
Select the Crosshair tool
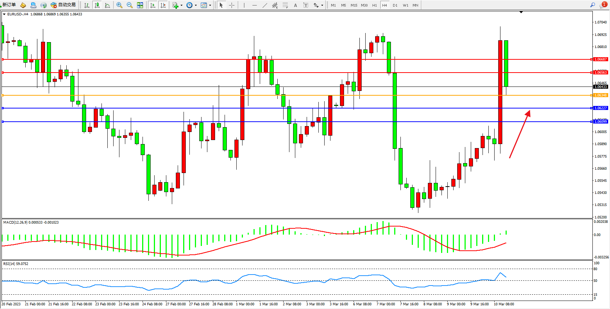pos(232,5)
